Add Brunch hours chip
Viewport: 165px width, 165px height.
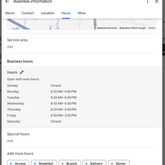point(70,163)
